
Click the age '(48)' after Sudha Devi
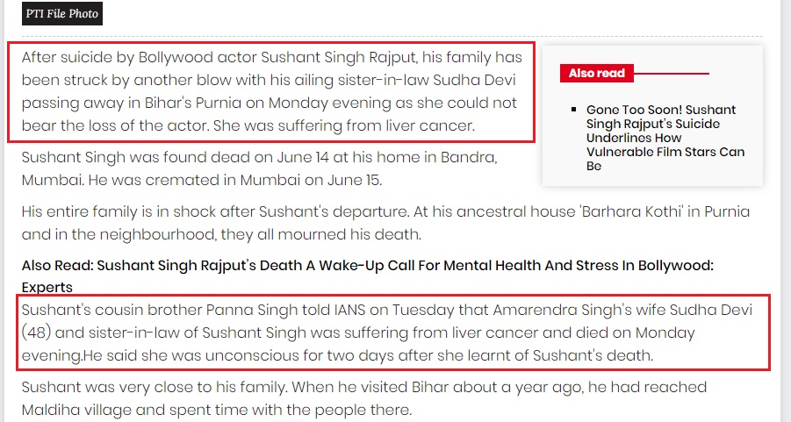(36, 333)
